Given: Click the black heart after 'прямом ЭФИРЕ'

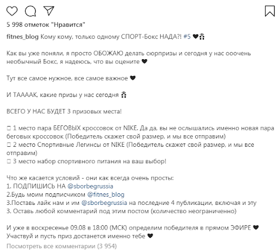Looking at the screenshot, I should coord(256,228).
